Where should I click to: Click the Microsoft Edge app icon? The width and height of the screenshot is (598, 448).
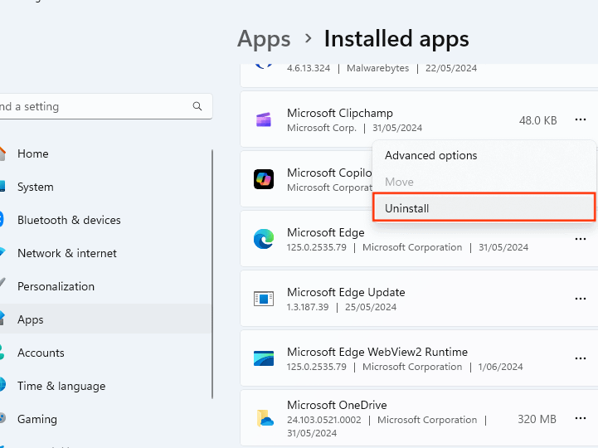click(264, 239)
